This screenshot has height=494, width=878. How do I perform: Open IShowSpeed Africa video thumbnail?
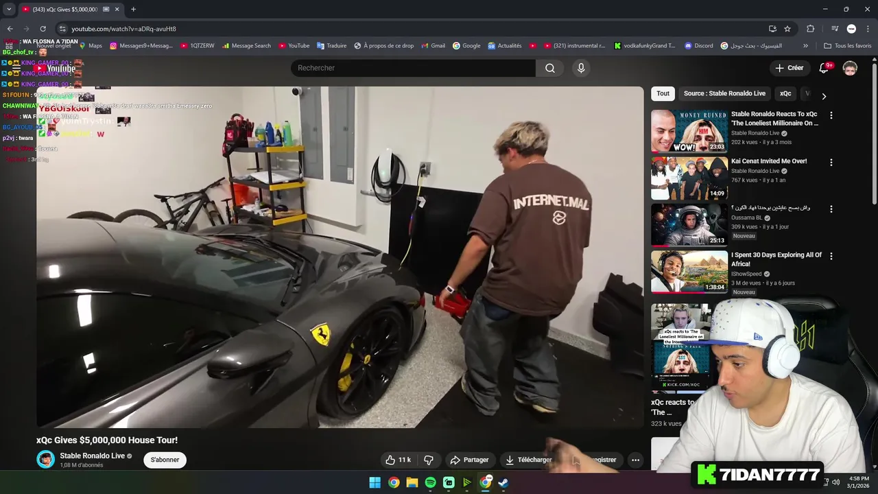point(689,271)
